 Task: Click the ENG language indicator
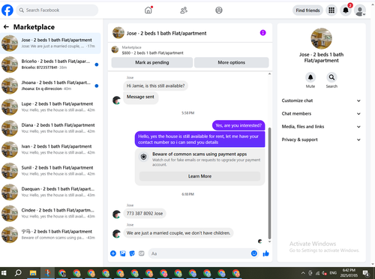click(333, 273)
